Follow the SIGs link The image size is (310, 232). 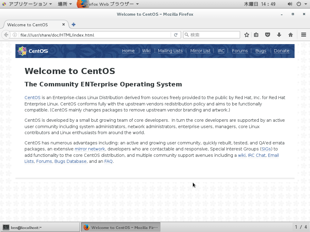[x=266, y=149]
